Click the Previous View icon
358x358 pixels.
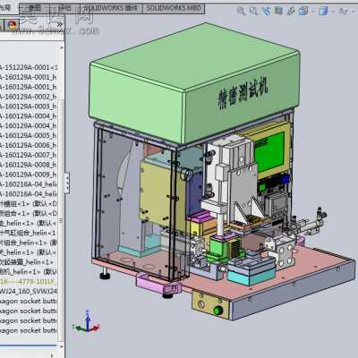coord(266,11)
